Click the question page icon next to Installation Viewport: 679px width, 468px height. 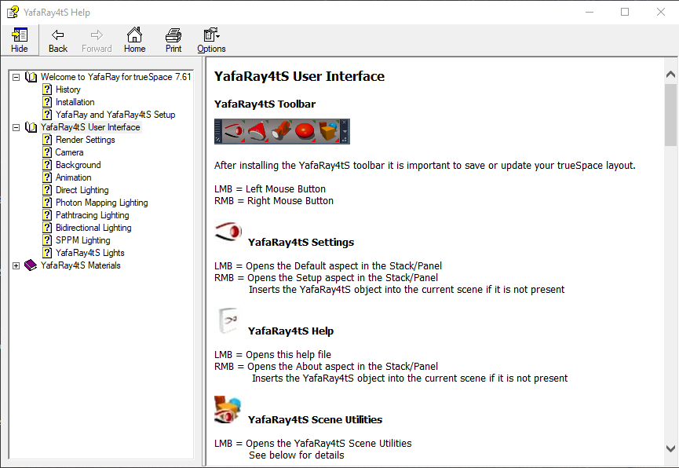click(47, 102)
